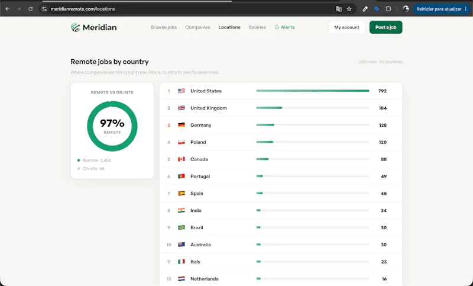Switch to the Salaries page
Viewport: 473px width, 286px height.
257,27
